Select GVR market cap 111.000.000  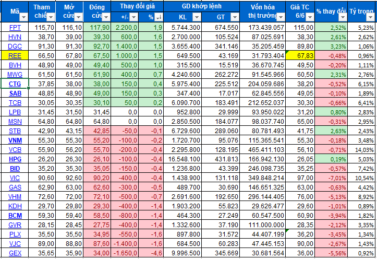click(x=263, y=225)
